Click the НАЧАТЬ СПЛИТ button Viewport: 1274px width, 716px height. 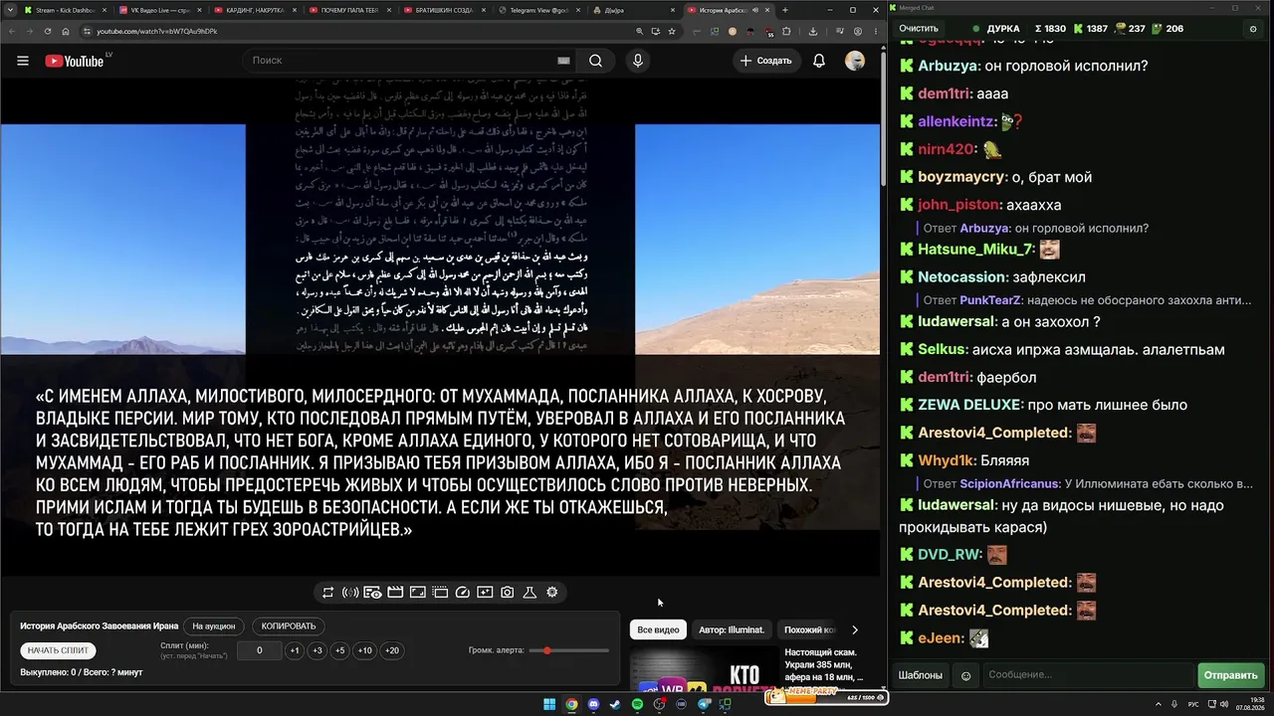pyautogui.click(x=59, y=650)
